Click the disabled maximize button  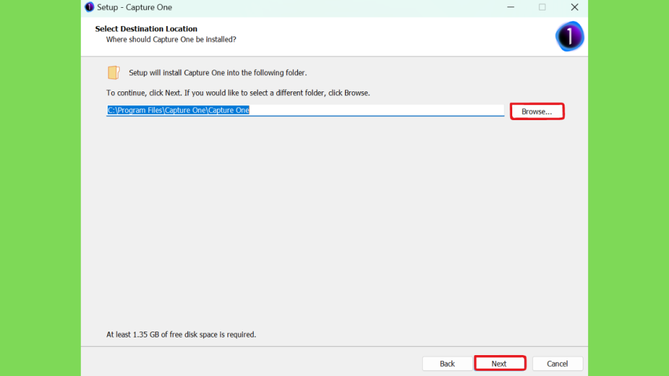point(542,7)
